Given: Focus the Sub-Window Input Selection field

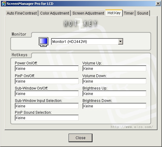Looking at the screenshot, I should tap(47, 106).
